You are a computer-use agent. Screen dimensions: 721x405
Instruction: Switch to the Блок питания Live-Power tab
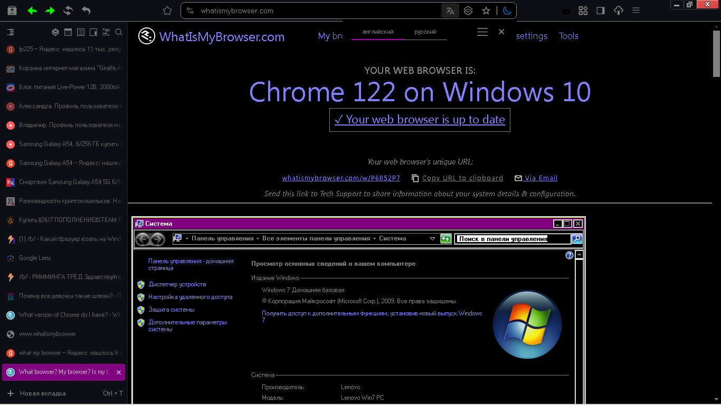pyautogui.click(x=64, y=87)
